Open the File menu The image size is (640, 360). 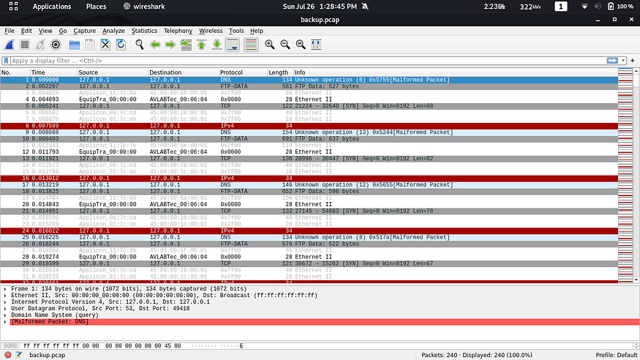pos(10,31)
